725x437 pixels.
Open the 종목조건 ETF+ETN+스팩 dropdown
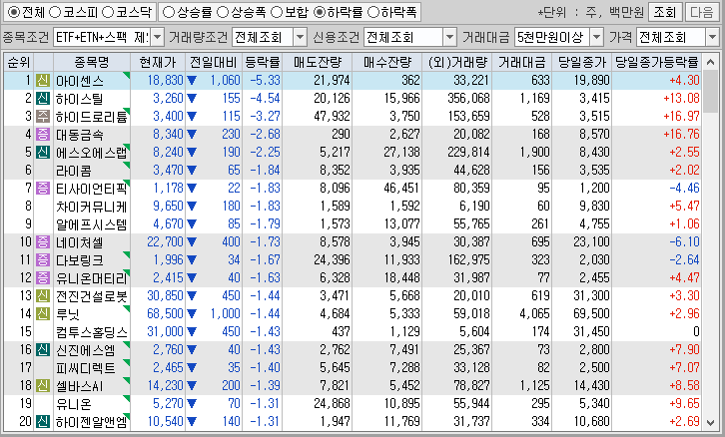click(x=157, y=37)
